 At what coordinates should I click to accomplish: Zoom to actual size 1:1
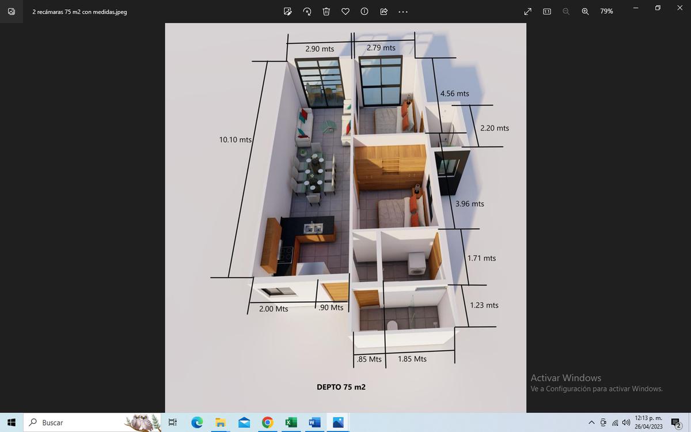547,11
